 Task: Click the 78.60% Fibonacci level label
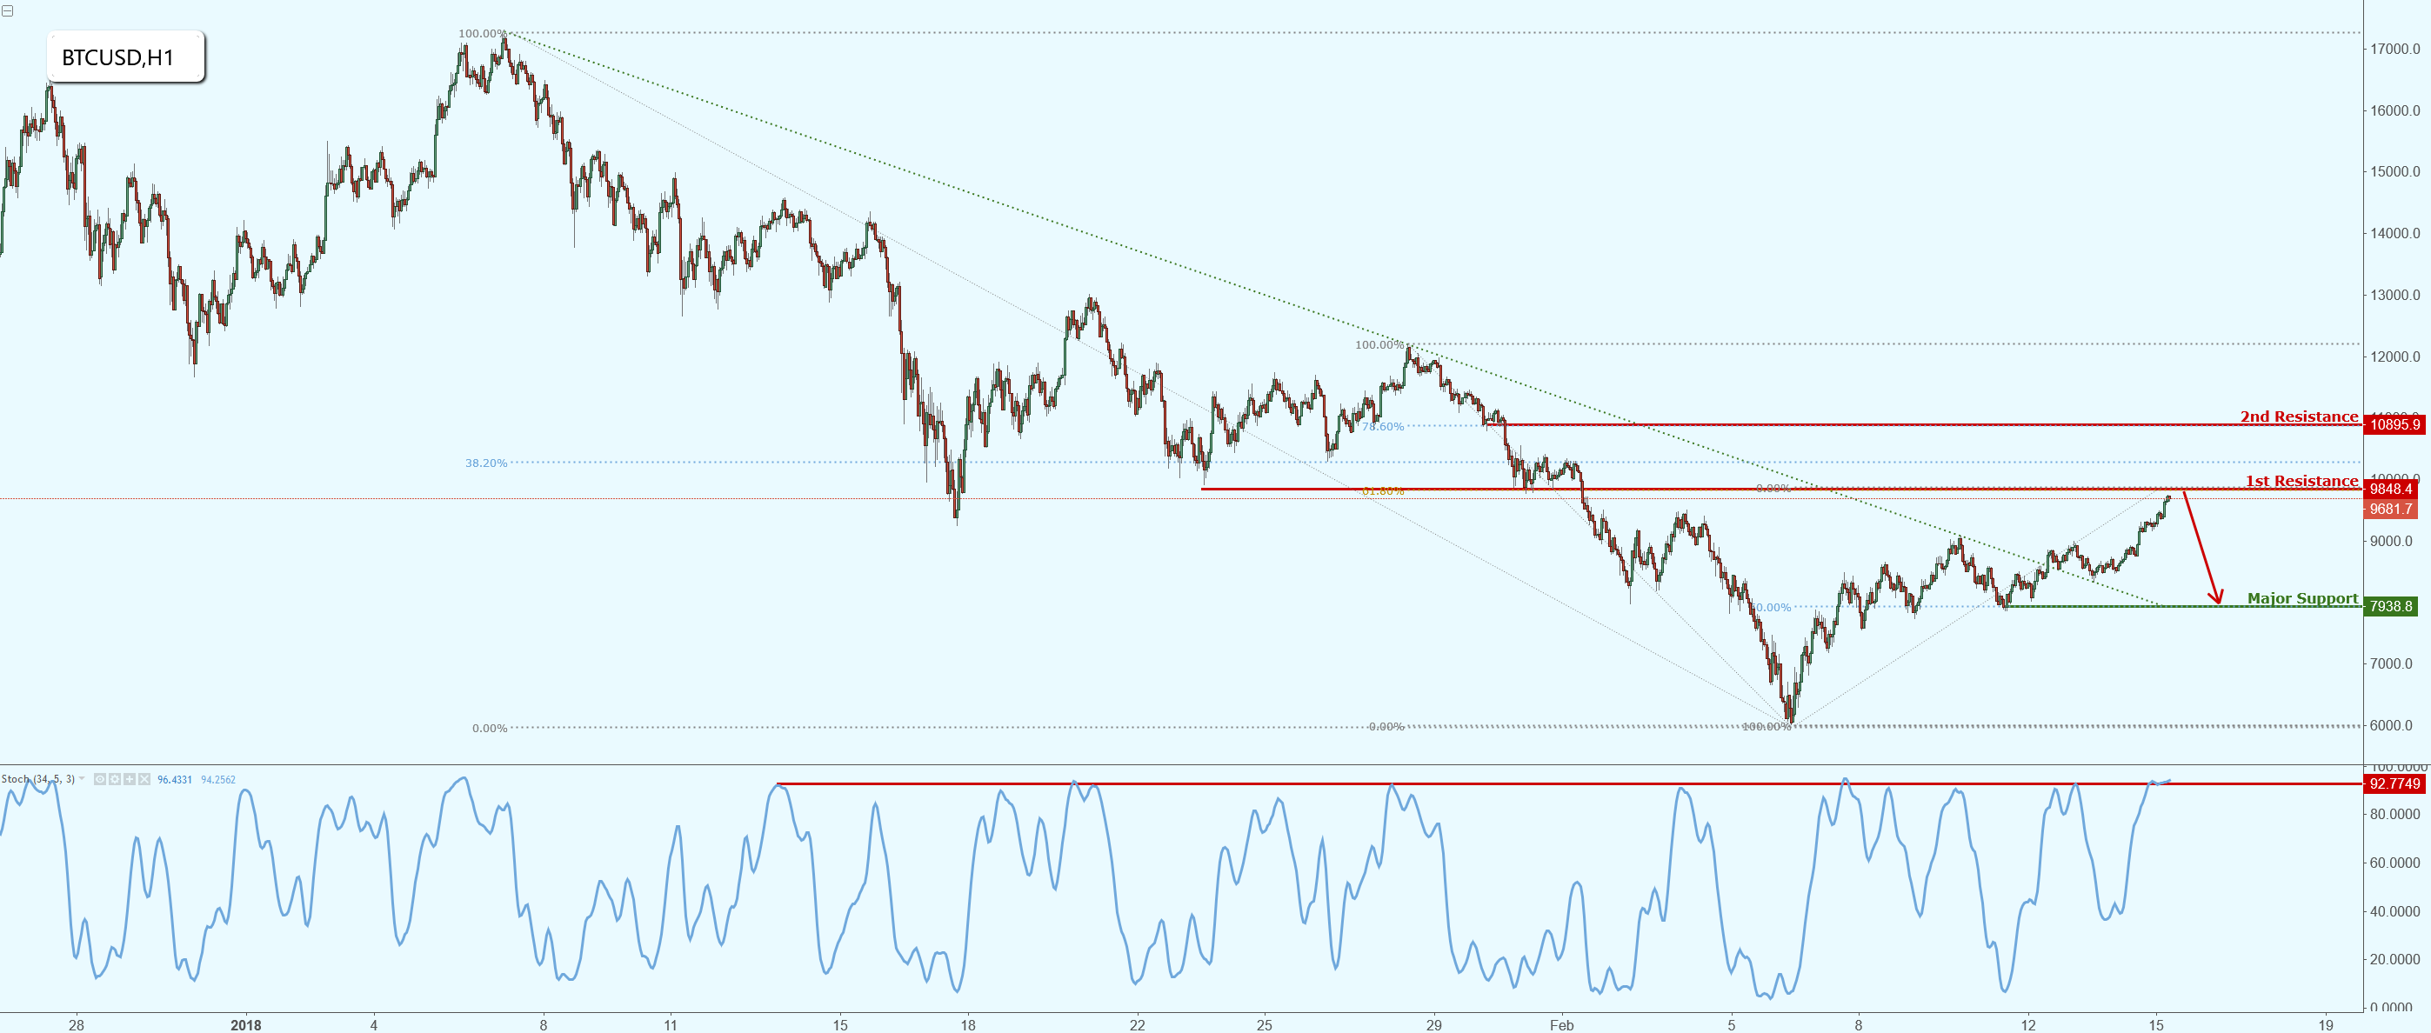(1383, 427)
